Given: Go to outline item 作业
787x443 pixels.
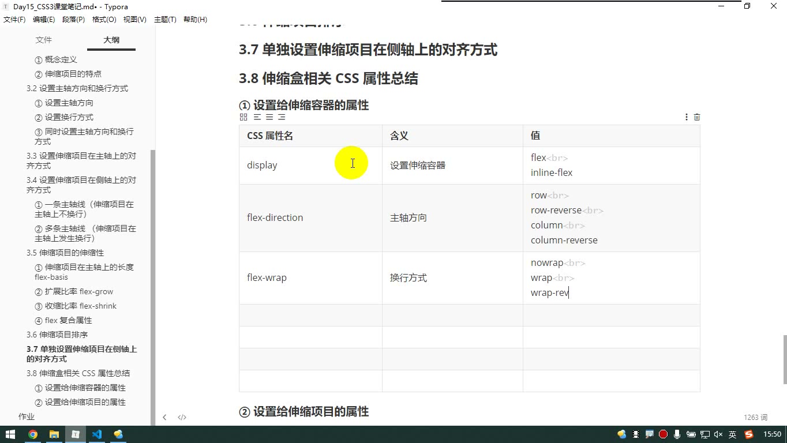Looking at the screenshot, I should 27,416.
